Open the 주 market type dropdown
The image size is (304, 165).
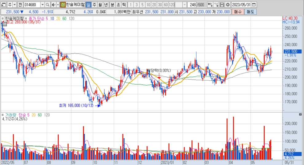(x=15, y=5)
